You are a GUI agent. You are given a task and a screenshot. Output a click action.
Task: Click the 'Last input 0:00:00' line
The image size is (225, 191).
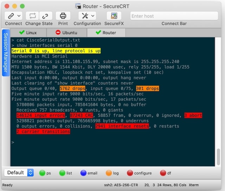pos(79,78)
